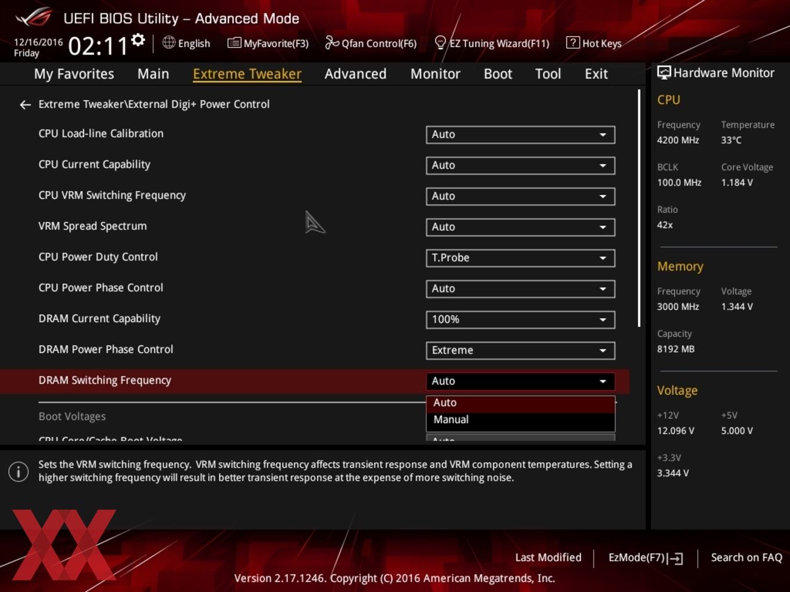Viewport: 790px width, 592px height.
Task: Click the memory frequency 3000 MHz value
Action: pos(678,306)
